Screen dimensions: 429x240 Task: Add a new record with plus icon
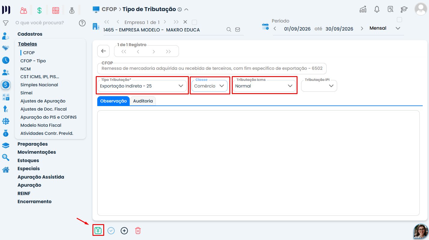pos(124,230)
